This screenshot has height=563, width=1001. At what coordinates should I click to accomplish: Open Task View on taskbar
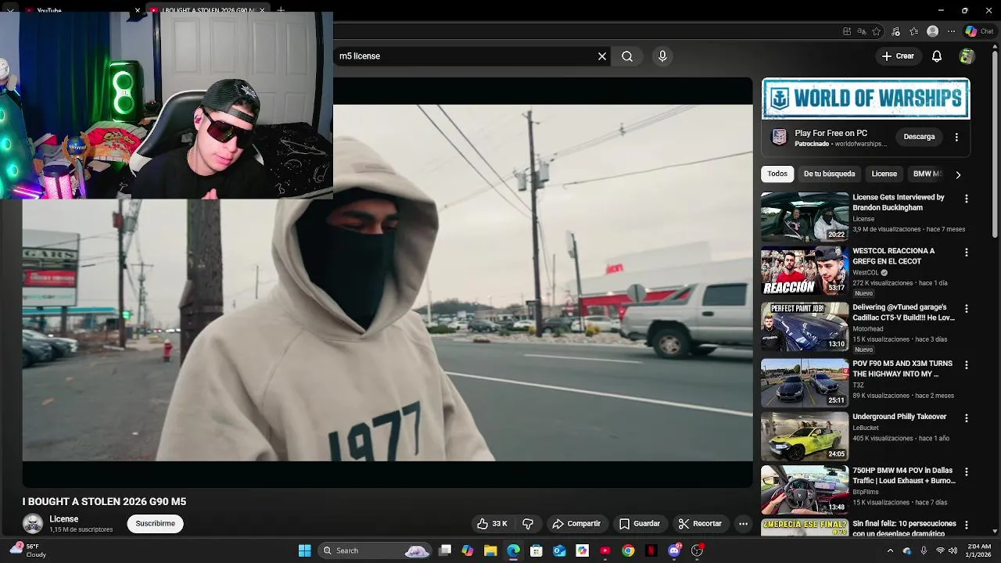pos(445,550)
